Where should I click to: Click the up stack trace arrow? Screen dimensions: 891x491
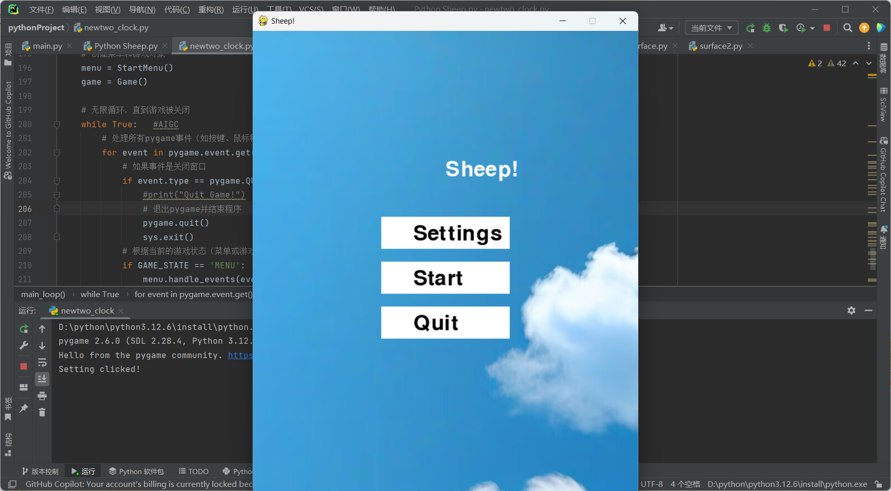click(42, 329)
